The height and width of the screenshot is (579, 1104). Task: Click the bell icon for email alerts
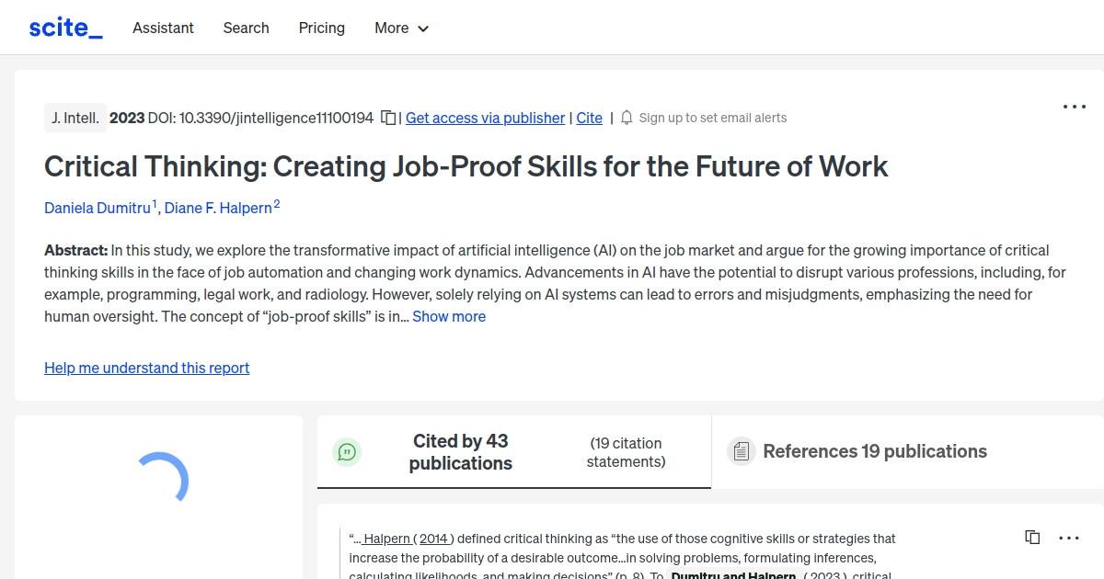coord(626,118)
